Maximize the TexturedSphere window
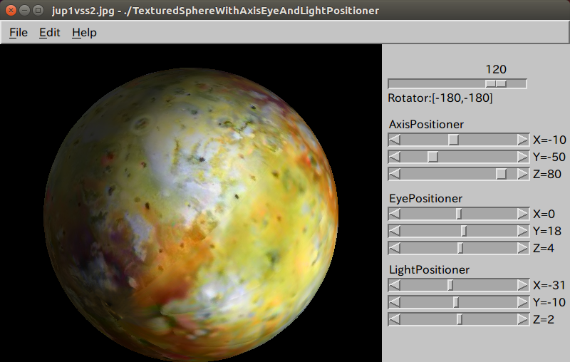The height and width of the screenshot is (362, 570). click(38, 10)
